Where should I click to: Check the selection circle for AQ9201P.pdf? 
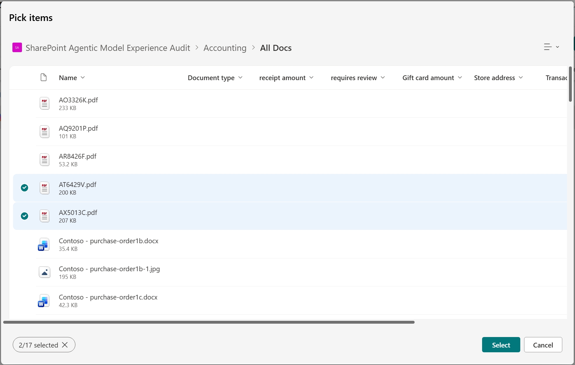tap(25, 132)
